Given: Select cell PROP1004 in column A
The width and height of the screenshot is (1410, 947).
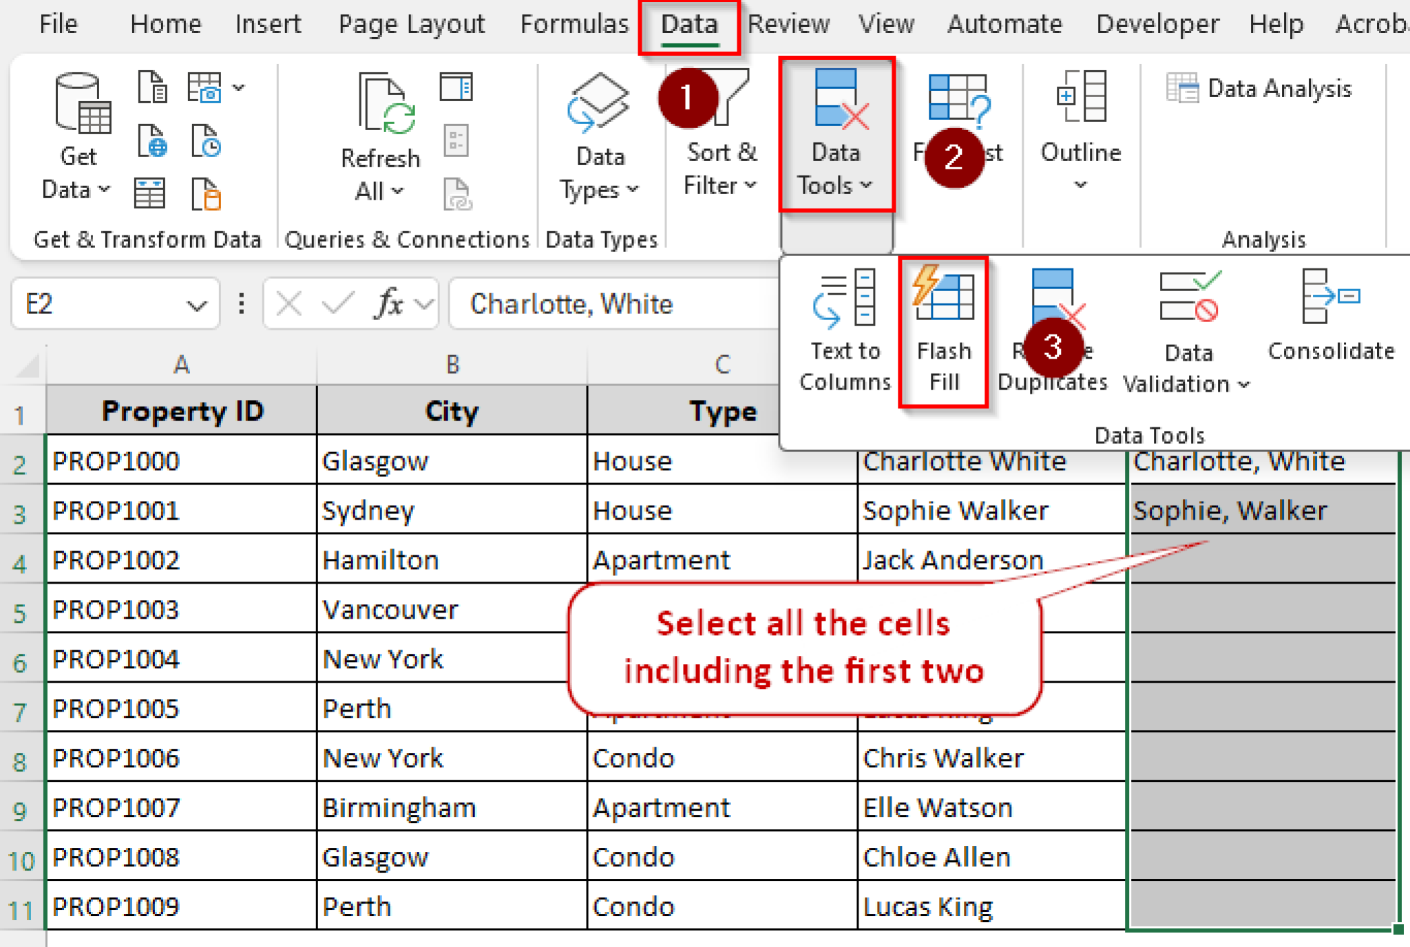Looking at the screenshot, I should coord(180,658).
